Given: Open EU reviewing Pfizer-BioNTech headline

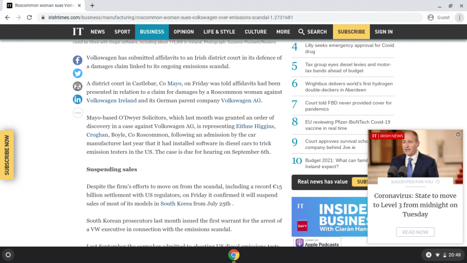Looking at the screenshot, I should coord(347,125).
